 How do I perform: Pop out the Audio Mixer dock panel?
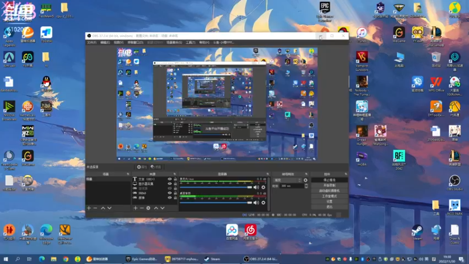tap(268, 174)
